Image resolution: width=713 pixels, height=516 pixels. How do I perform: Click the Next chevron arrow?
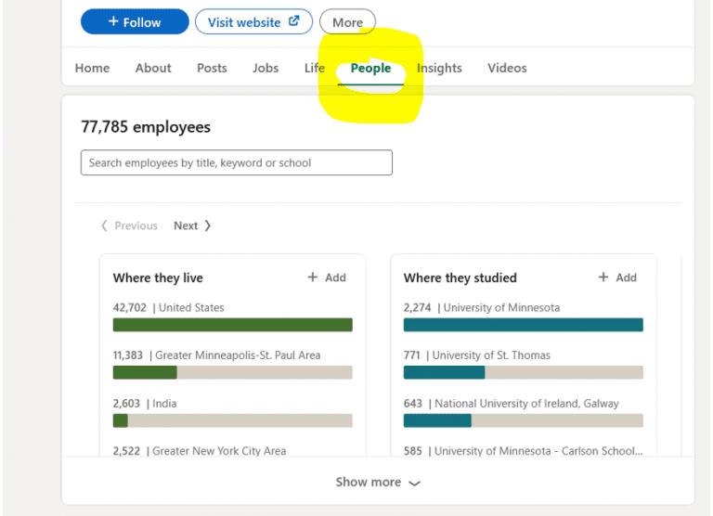click(x=208, y=226)
